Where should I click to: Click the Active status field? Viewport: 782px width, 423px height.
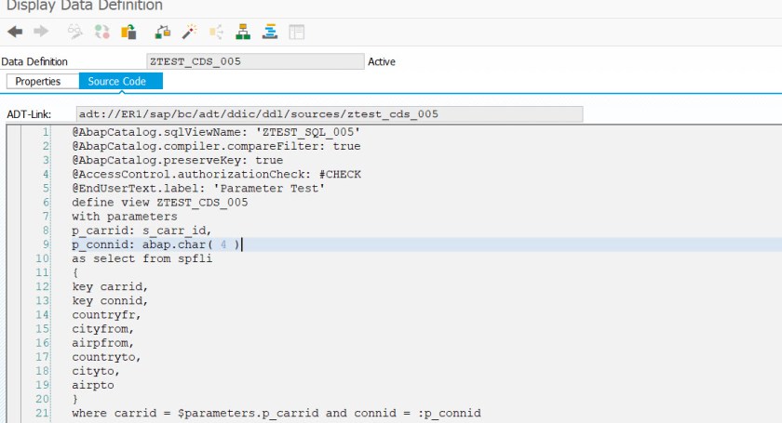click(x=382, y=62)
